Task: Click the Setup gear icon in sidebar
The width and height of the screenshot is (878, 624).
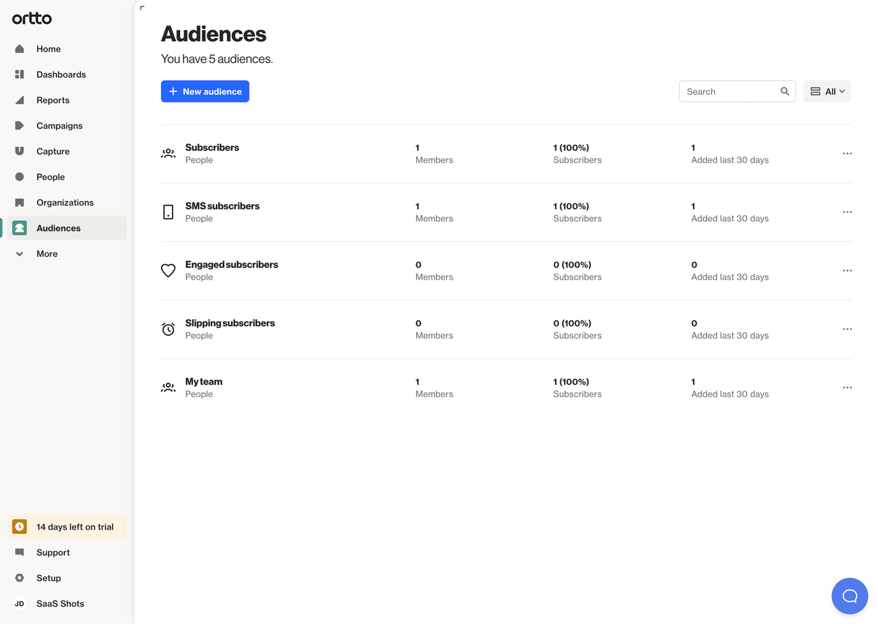Action: [x=20, y=578]
